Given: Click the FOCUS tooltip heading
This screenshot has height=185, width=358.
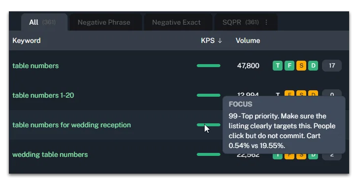Looking at the screenshot, I should click(241, 104).
